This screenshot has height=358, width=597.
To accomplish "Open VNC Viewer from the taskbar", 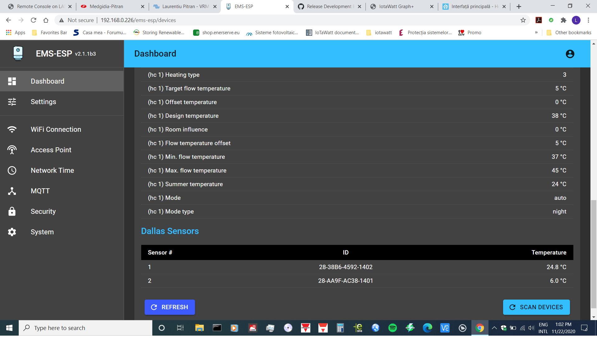I will tap(445, 328).
